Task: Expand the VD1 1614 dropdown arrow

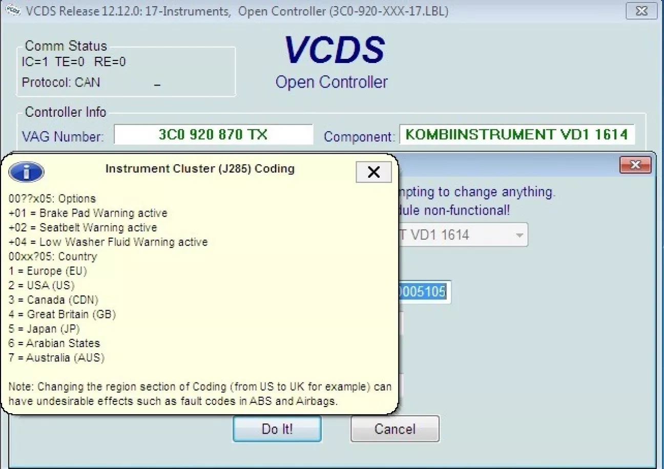Action: tap(520, 236)
